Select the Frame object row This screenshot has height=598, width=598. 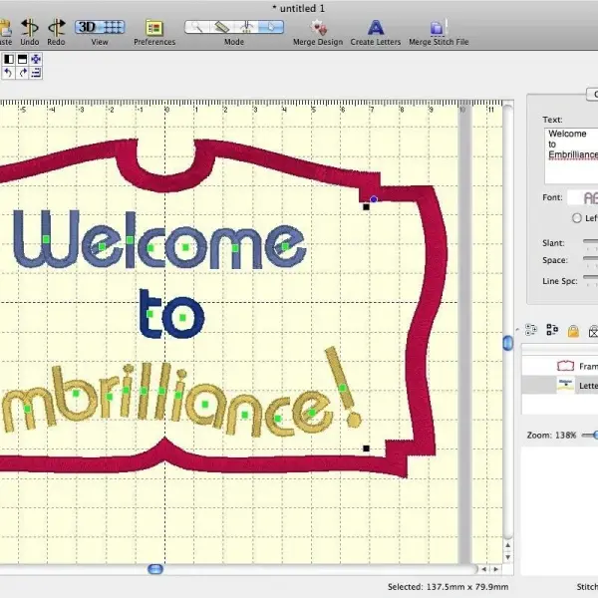coord(560,366)
